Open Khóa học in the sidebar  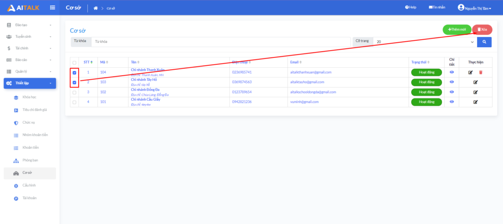[x=29, y=97]
